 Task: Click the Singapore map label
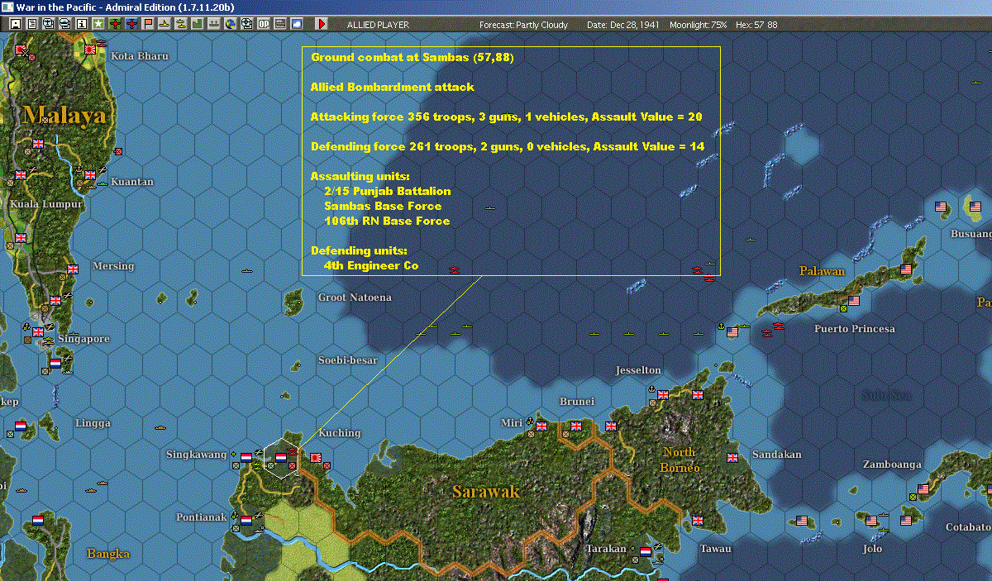(83, 339)
